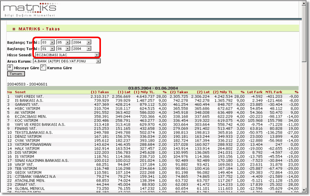Viewport: 310px width, 196px height.
Task: Click row CITIBANK YABANCI N.A
Action: coord(153,177)
